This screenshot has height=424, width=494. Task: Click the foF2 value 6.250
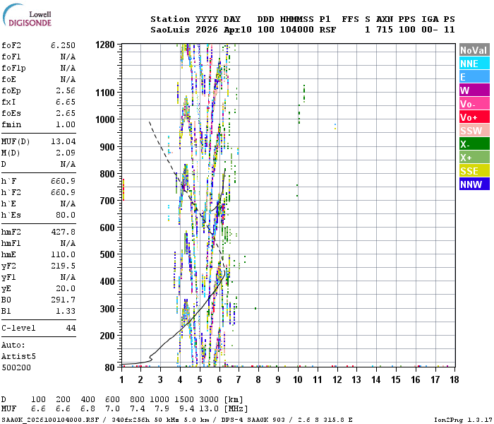tap(63, 45)
